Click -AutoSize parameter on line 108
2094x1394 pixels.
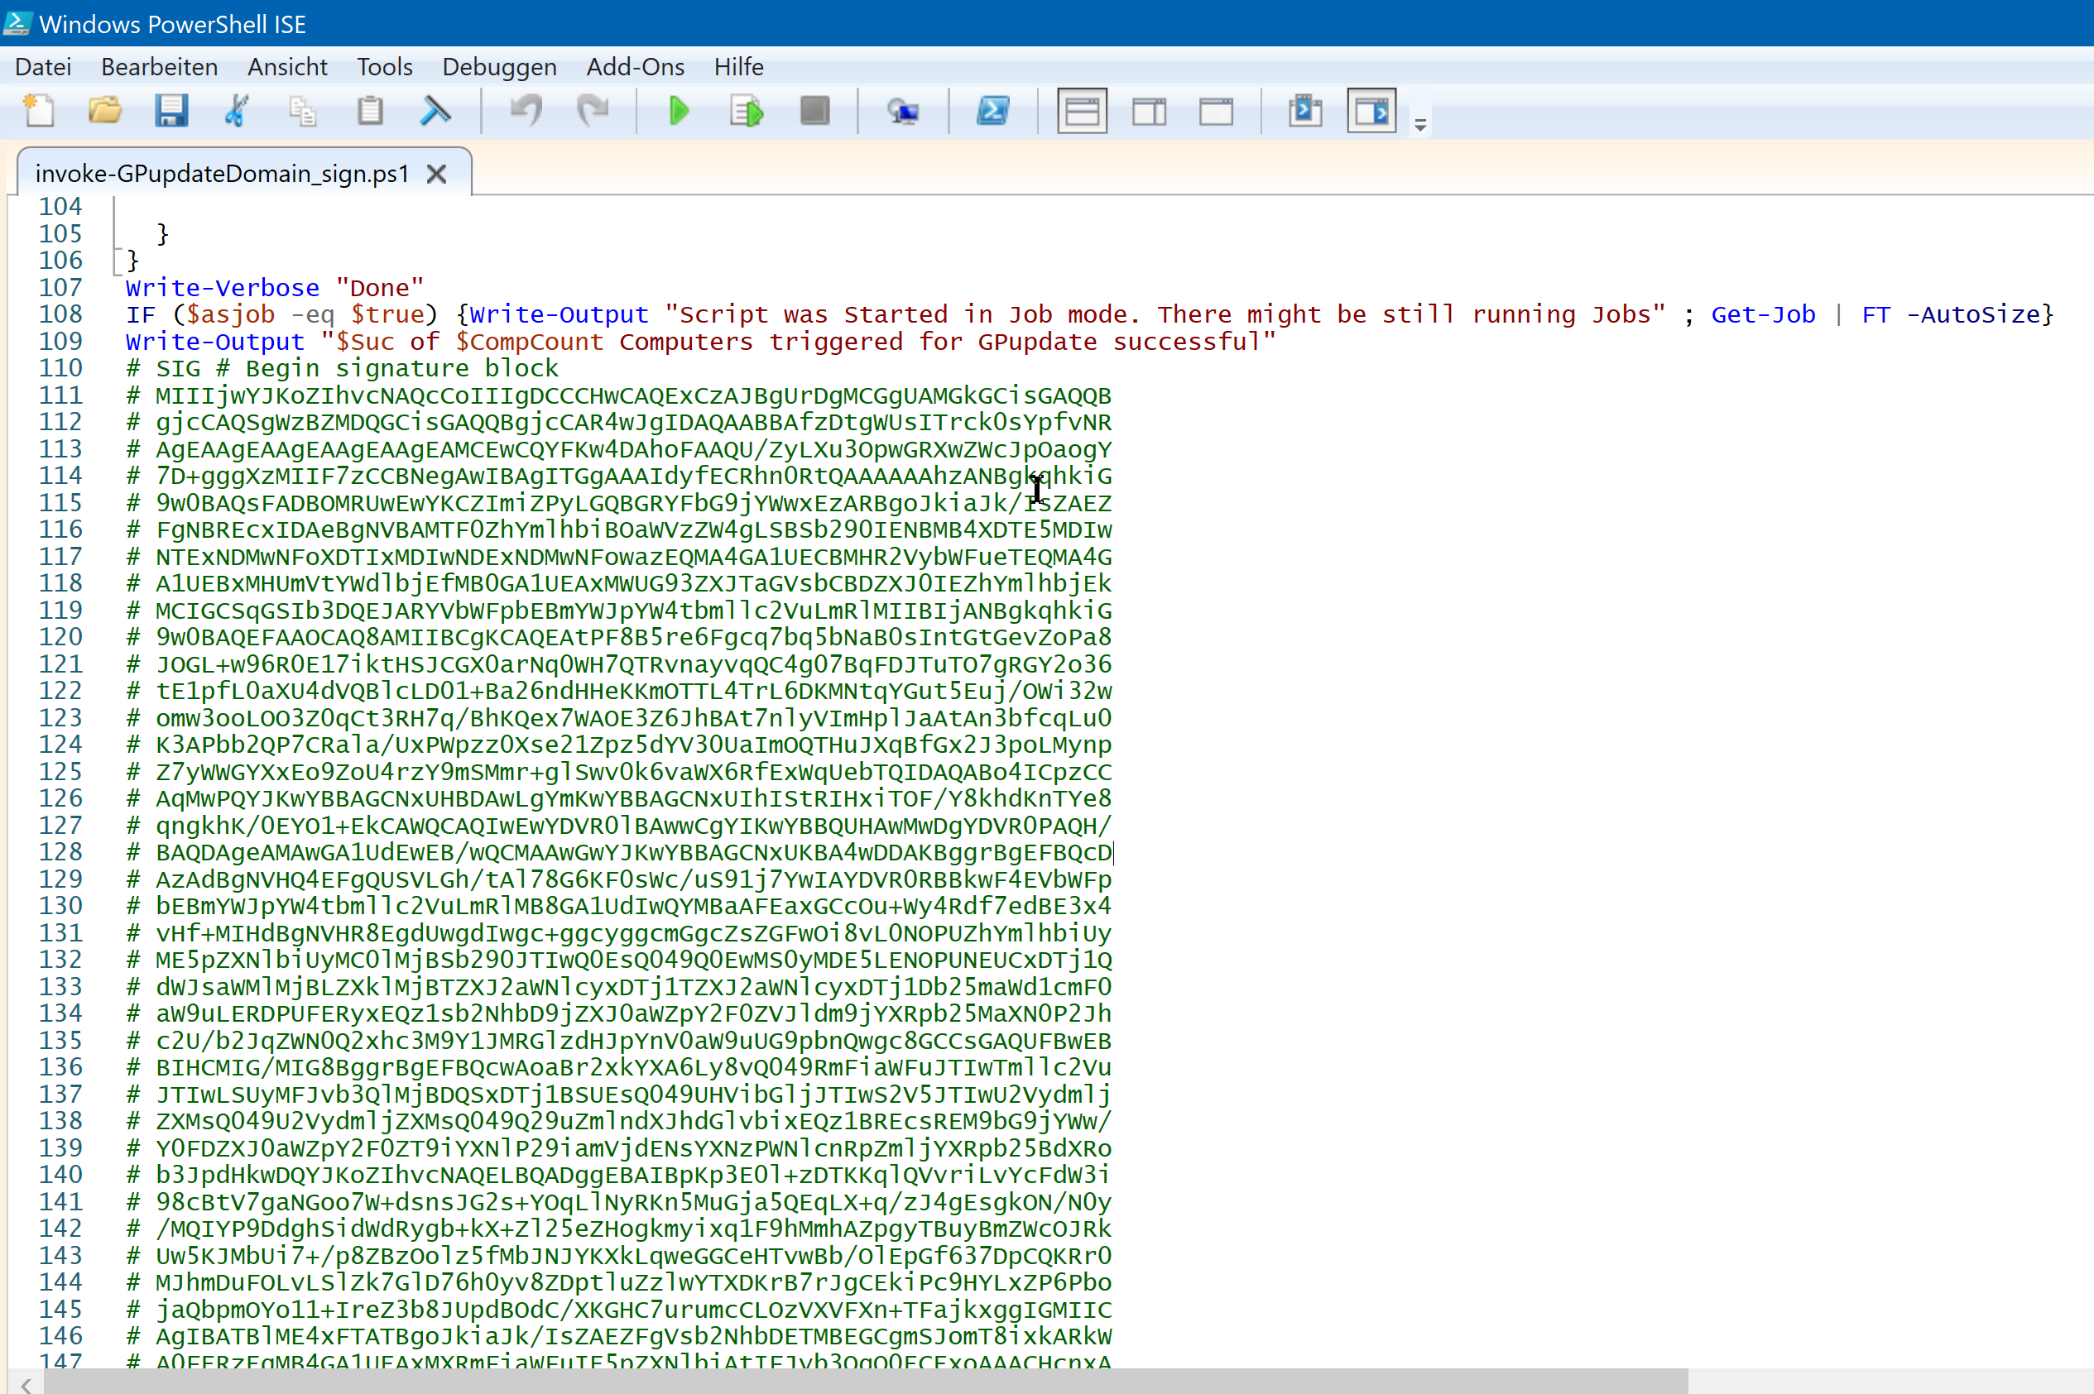1973,314
